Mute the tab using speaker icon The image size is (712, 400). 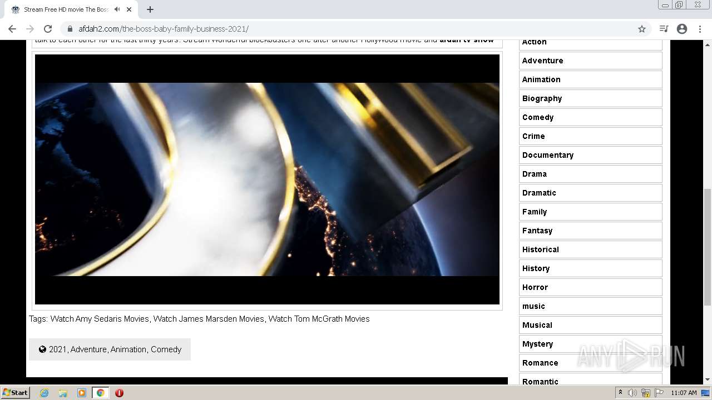117,9
